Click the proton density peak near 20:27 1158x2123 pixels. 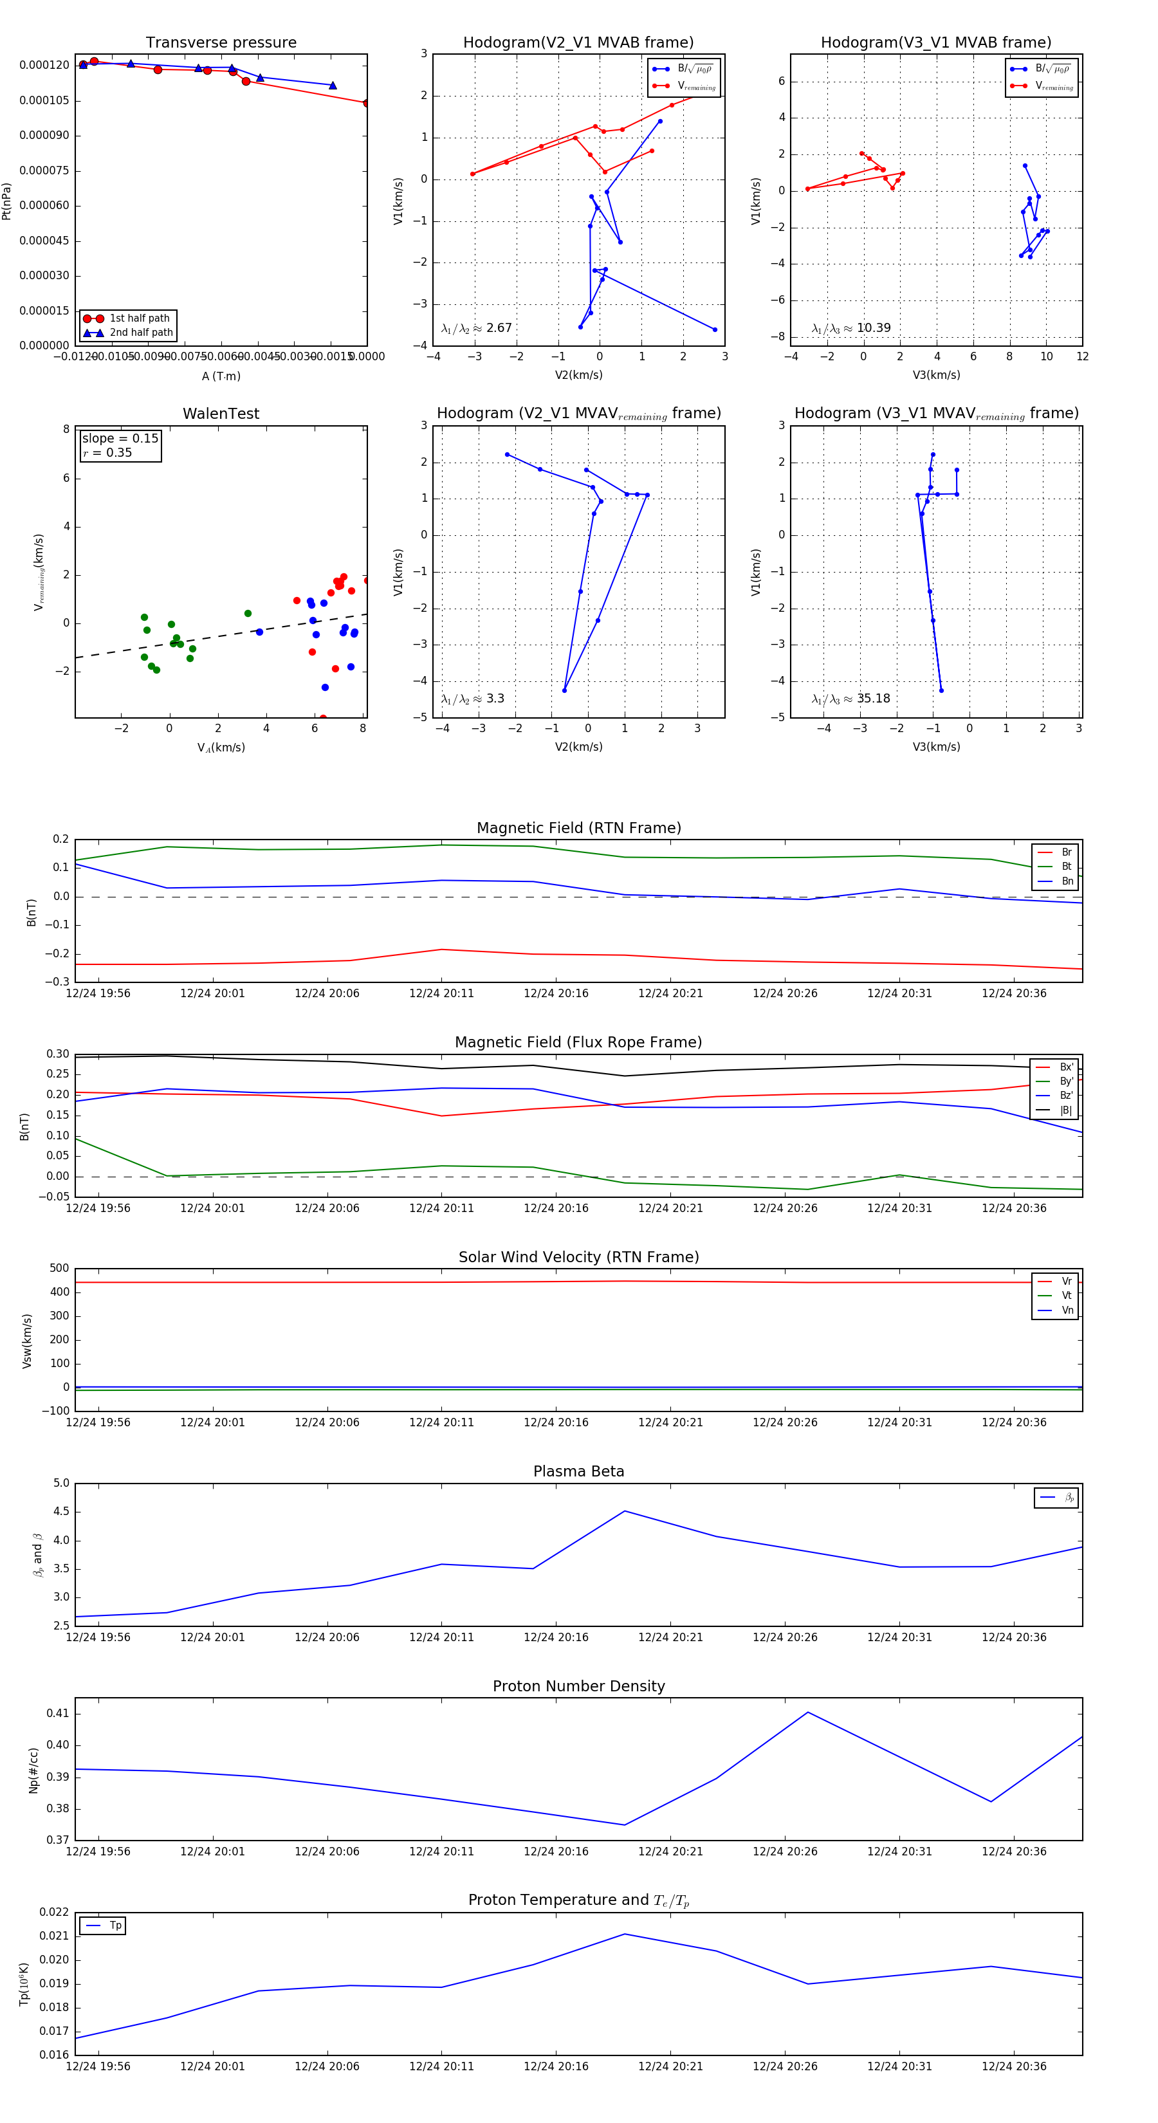(808, 1713)
